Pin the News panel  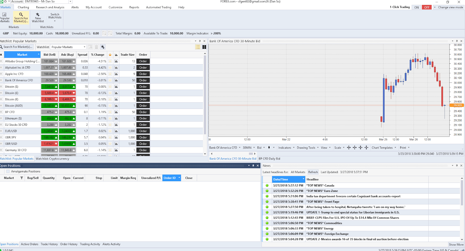pyautogui.click(x=457, y=165)
